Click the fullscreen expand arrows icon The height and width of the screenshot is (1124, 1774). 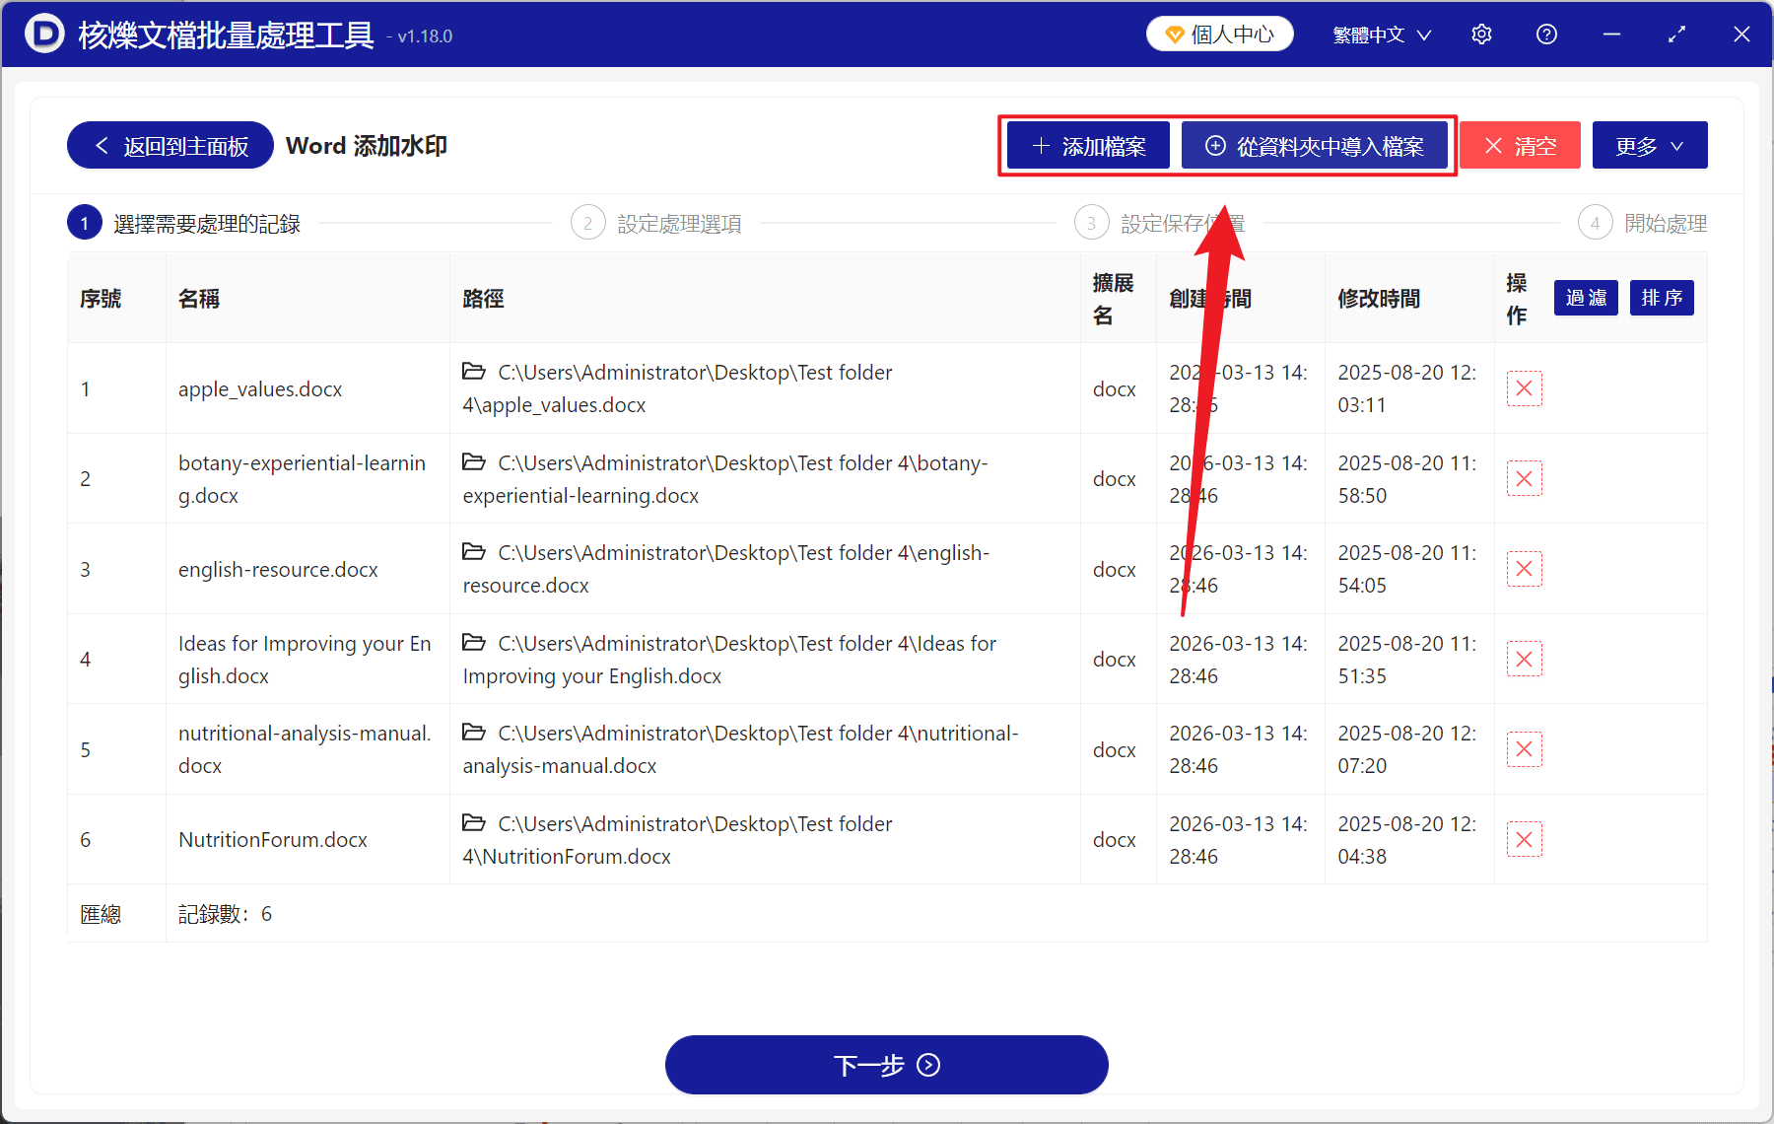1676,34
